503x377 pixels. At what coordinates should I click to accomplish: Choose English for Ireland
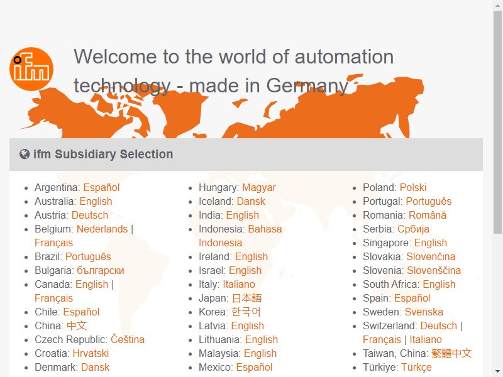point(251,256)
